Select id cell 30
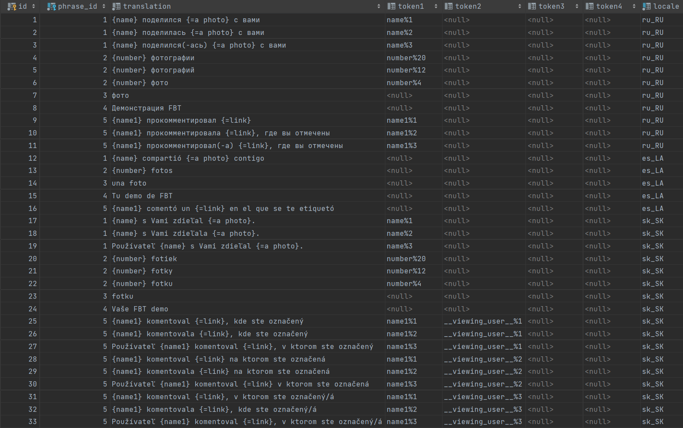The image size is (683, 428). (x=20, y=384)
